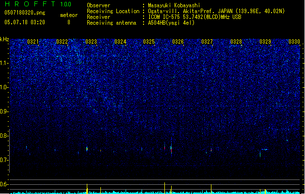This screenshot has height=194, width=305.
Task: Click the meteor label
Action: [69, 15]
